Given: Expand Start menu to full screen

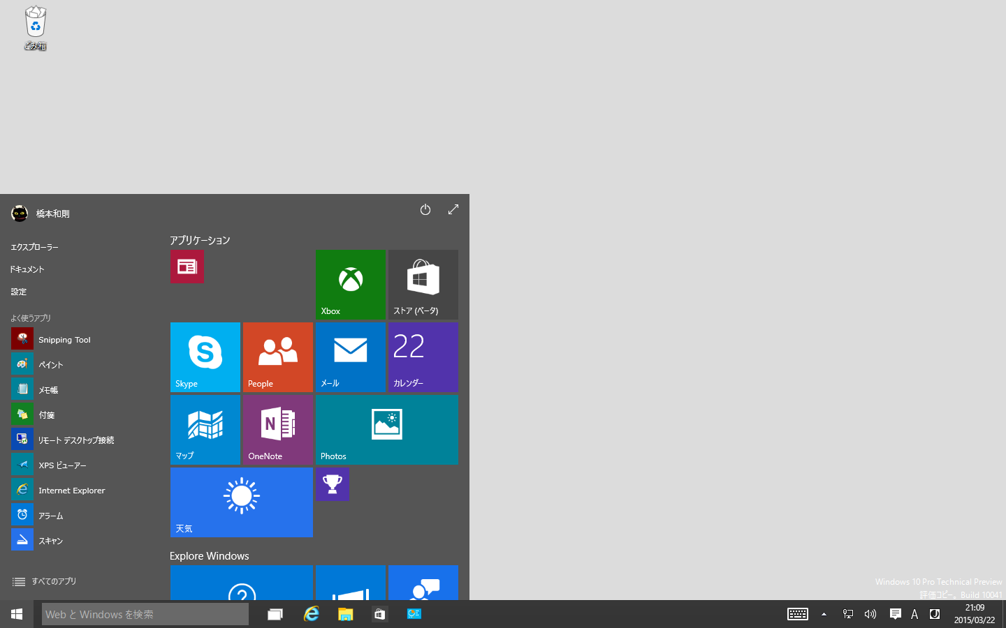Looking at the screenshot, I should pos(453,209).
